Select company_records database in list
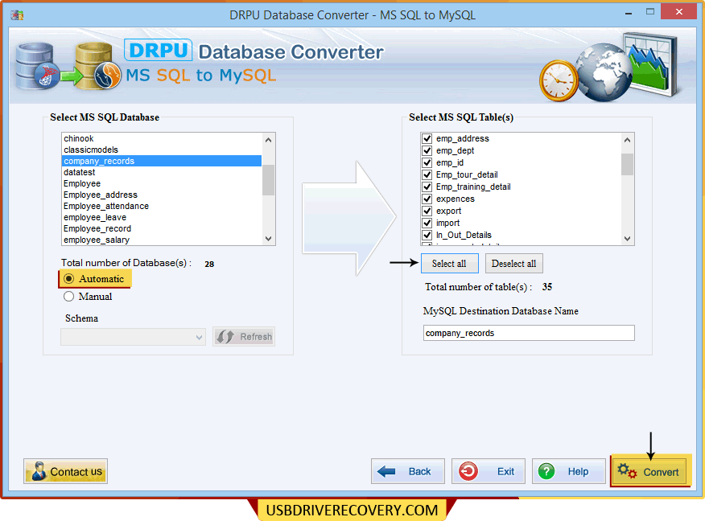 coord(162,161)
